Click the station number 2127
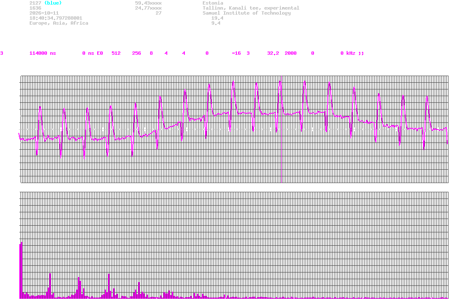 point(35,3)
